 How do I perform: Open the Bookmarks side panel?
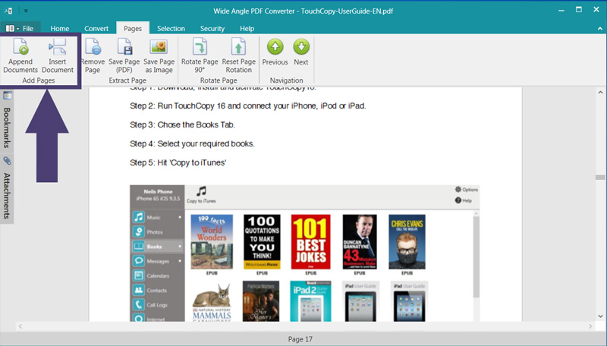tap(7, 127)
